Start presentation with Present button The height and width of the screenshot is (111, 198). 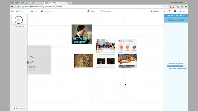tap(155, 11)
